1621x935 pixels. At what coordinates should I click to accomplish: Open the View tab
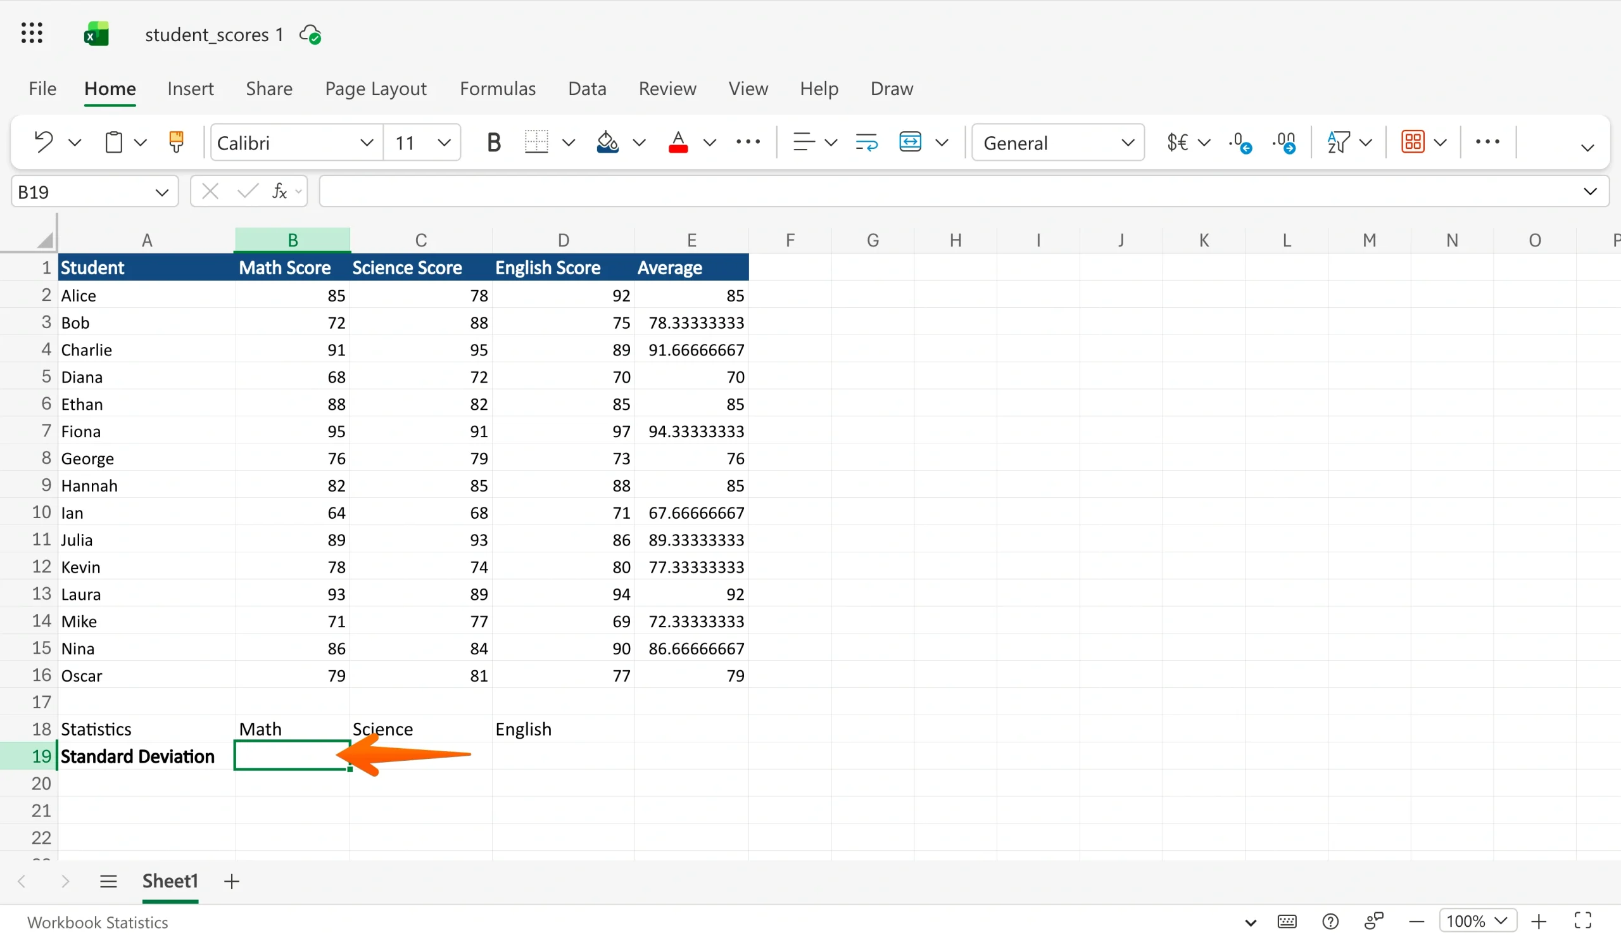(748, 89)
